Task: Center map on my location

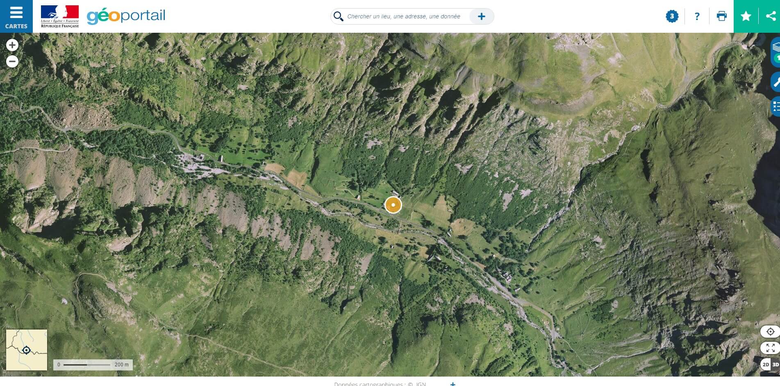Action: pos(770,332)
